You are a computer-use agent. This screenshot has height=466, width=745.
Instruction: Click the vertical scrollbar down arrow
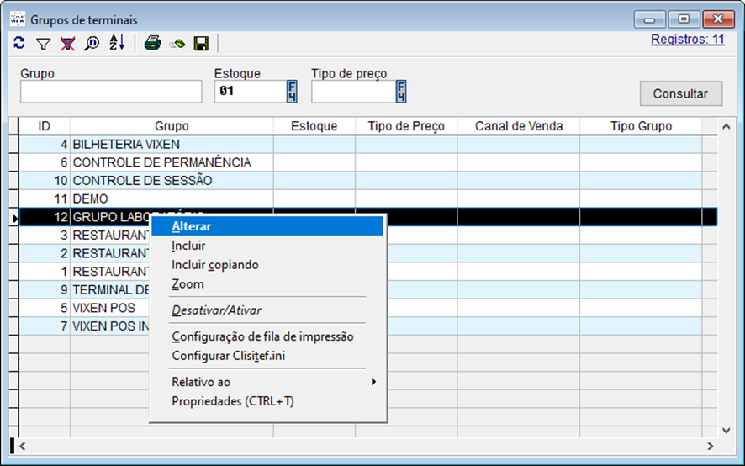tap(727, 429)
